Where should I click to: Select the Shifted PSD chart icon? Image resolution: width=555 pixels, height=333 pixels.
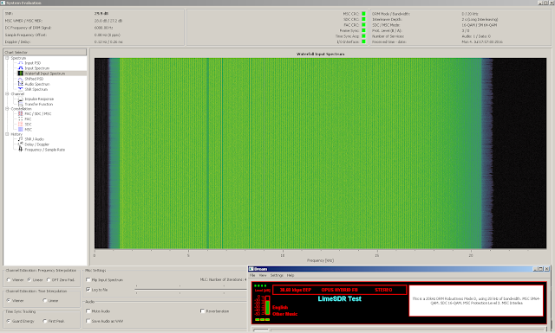(21, 79)
